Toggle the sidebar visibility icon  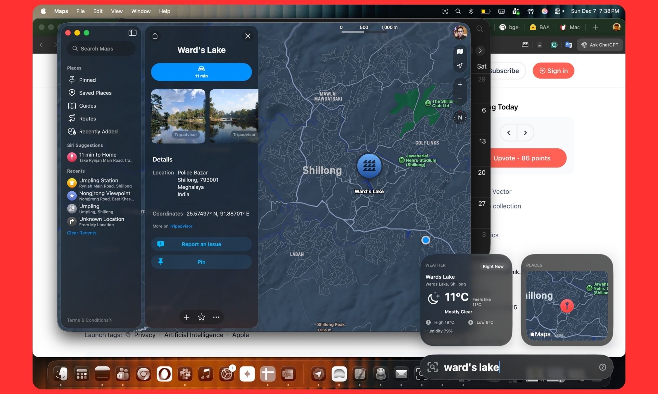(132, 33)
